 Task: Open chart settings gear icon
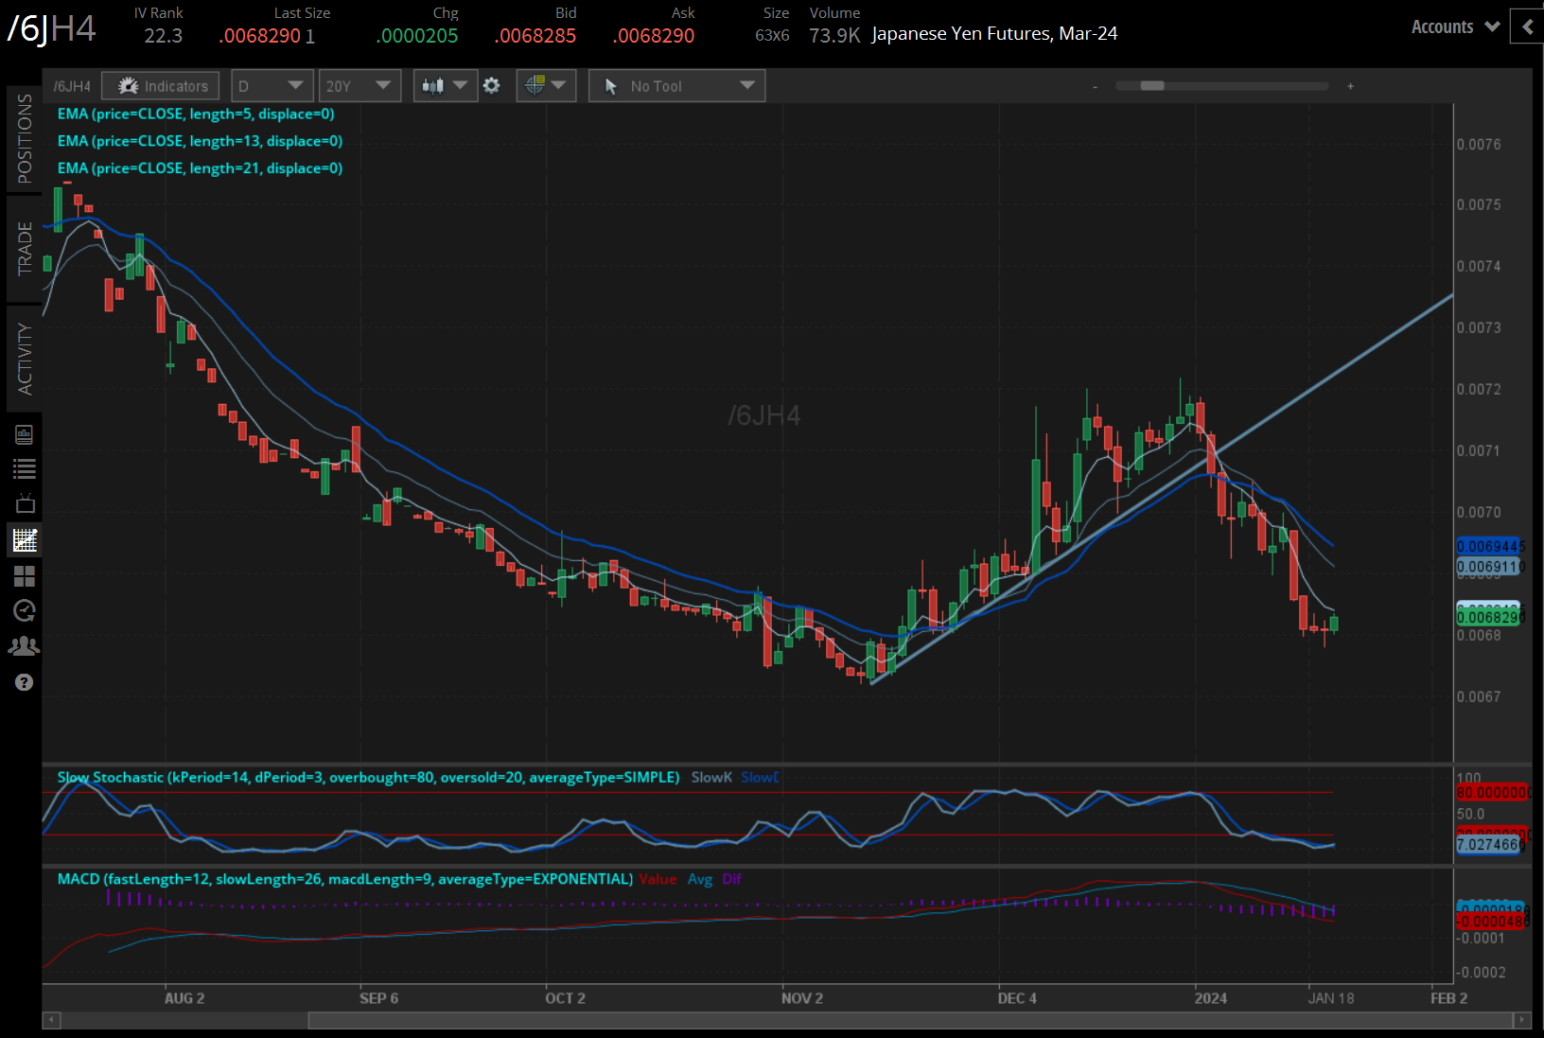click(491, 86)
